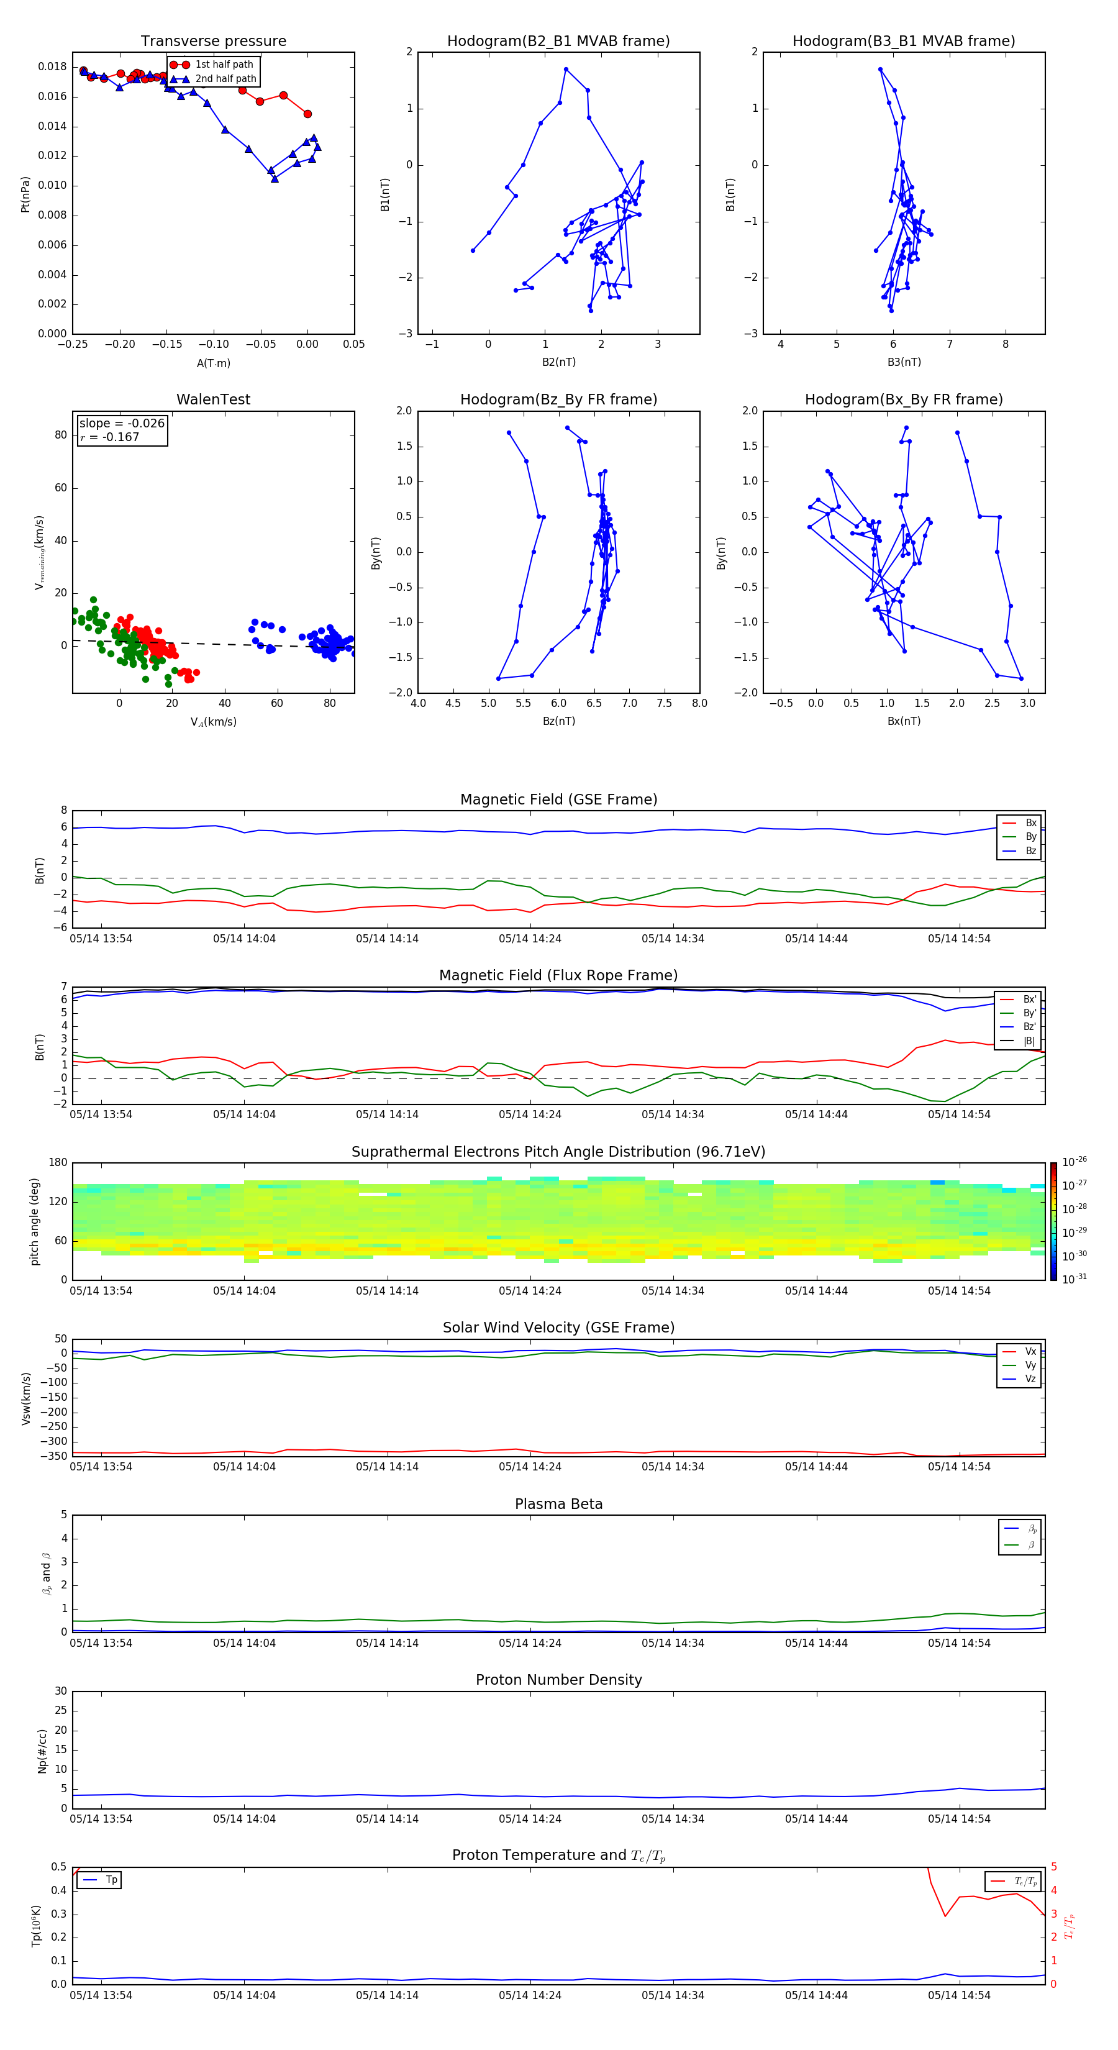1118x2050 pixels.
Task: Select the βp entry in Plasma Beta legend
Action: (x=1020, y=1529)
